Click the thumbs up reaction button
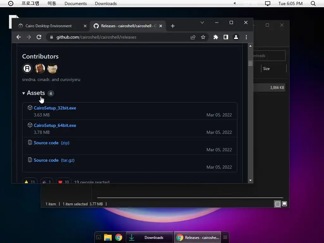The width and height of the screenshot is (324, 243). (30, 181)
